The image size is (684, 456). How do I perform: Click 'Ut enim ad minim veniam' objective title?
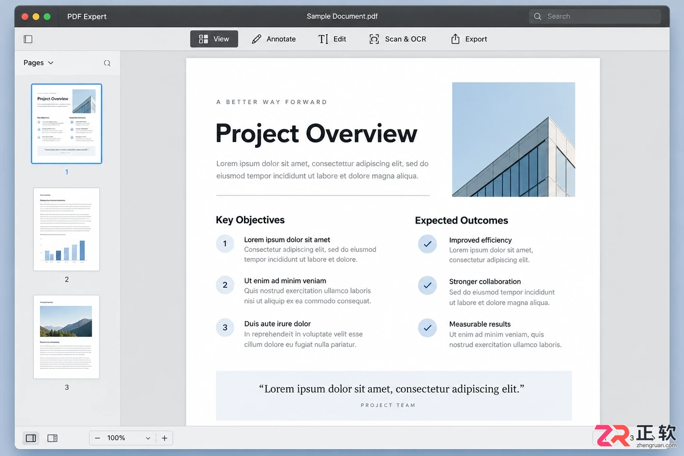(285, 281)
